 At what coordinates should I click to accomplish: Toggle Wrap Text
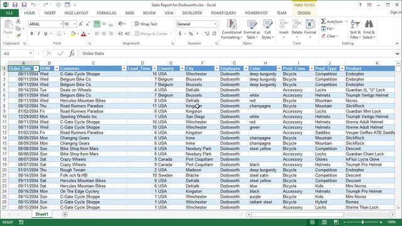tap(146, 24)
